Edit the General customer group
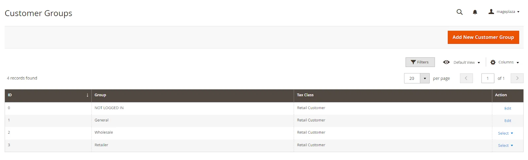This screenshot has width=528, height=160. click(x=508, y=121)
